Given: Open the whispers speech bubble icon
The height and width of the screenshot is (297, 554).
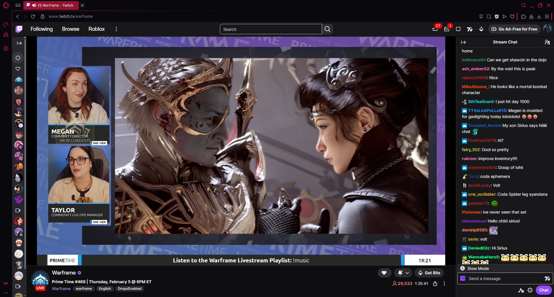Looking at the screenshot, I should point(458,29).
